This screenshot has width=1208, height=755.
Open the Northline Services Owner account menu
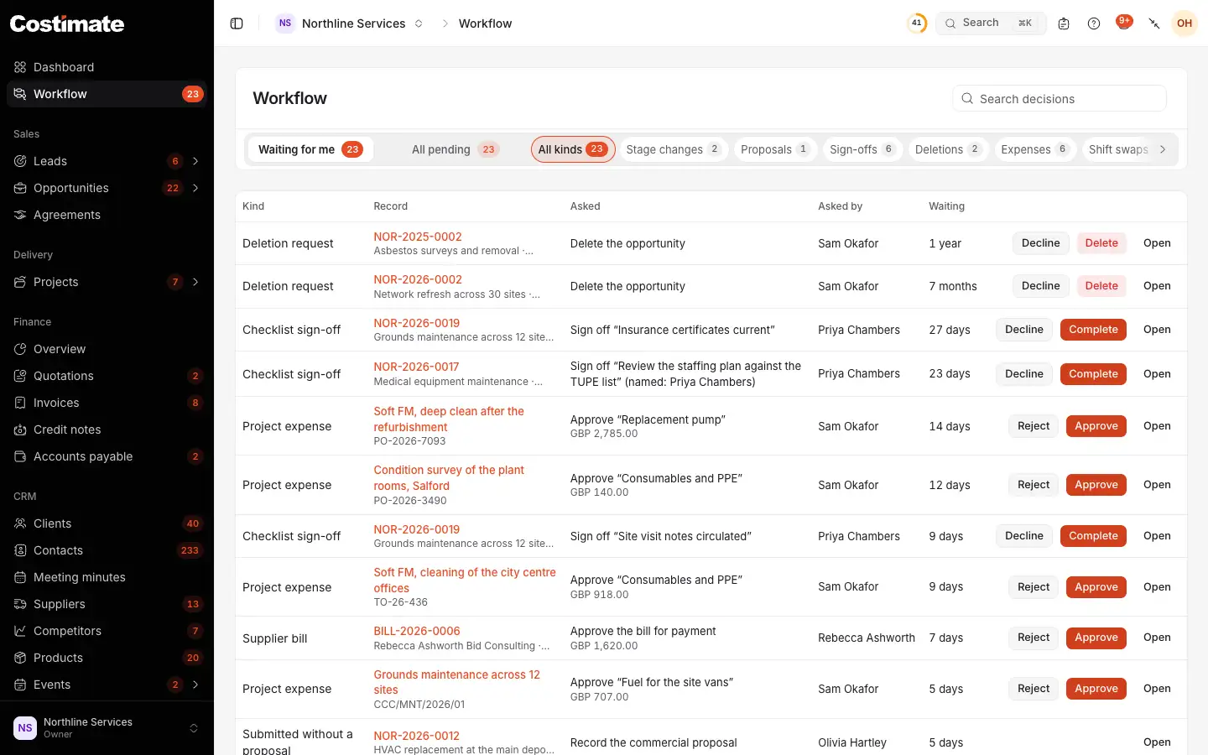pyautogui.click(x=107, y=728)
